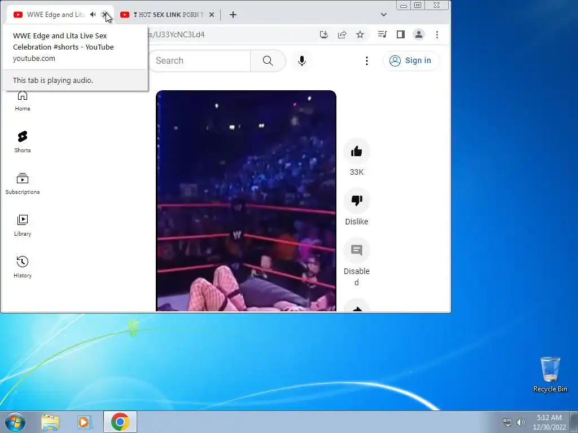Open a new tab with plus button

coord(233,15)
